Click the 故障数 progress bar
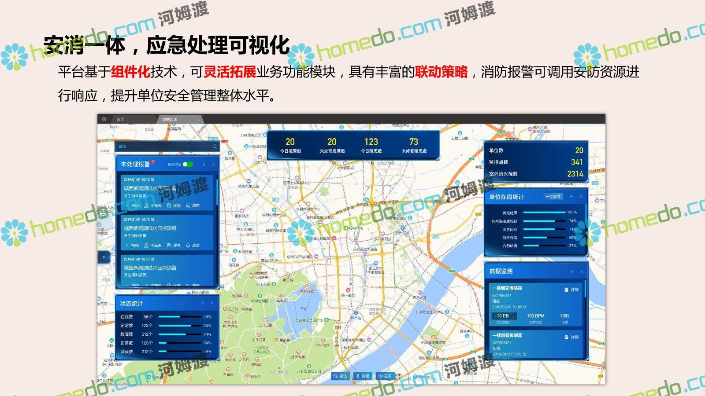 pyautogui.click(x=179, y=334)
